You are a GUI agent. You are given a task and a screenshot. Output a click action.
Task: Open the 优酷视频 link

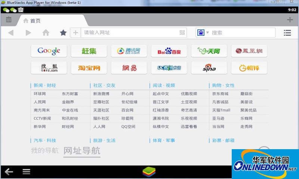(189, 94)
